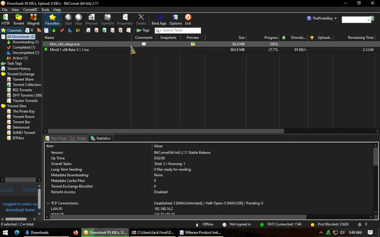Sort by the Remaining Time column header

[x=354, y=38]
